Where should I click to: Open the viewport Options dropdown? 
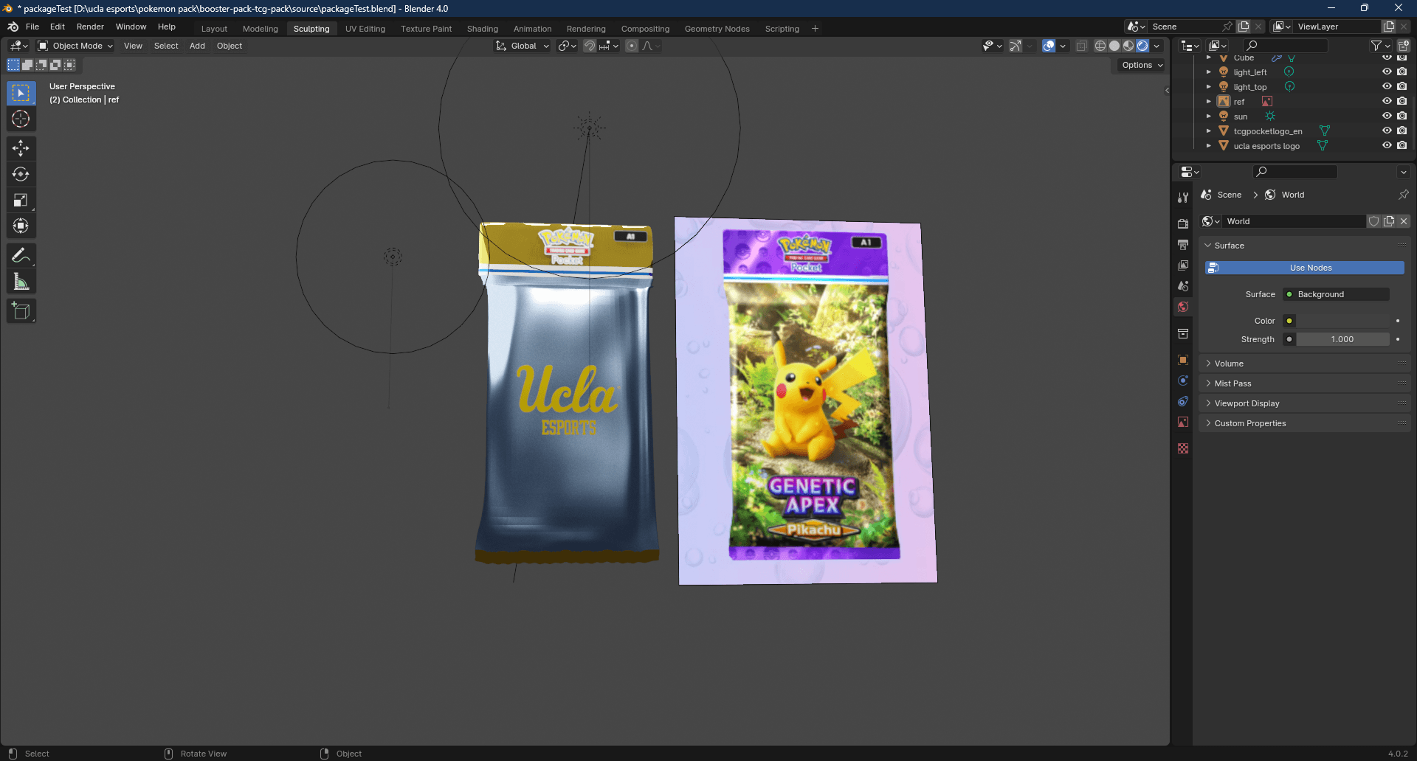tap(1142, 65)
